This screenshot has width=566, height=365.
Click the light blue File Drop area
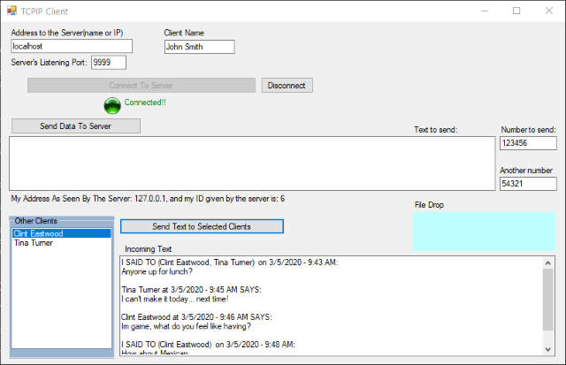(483, 231)
